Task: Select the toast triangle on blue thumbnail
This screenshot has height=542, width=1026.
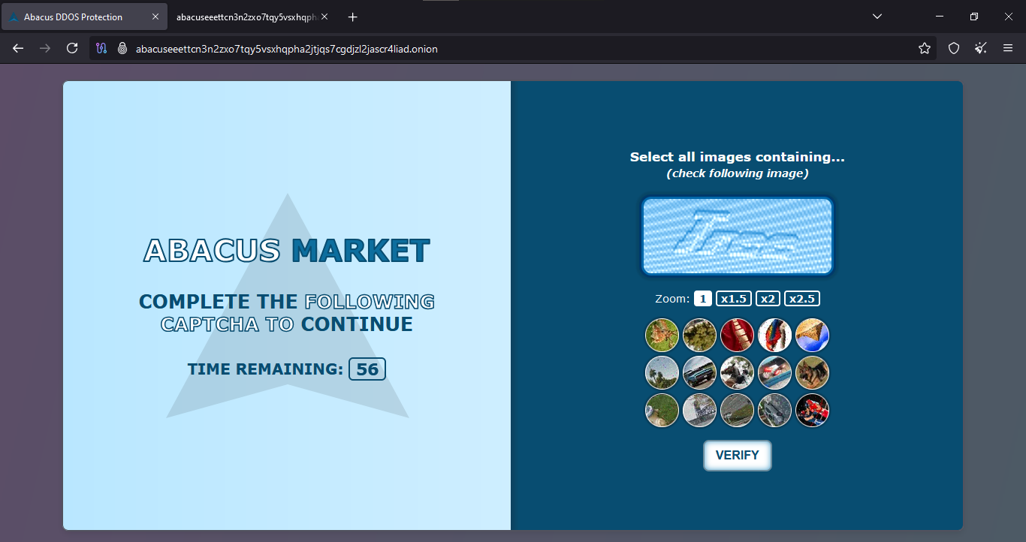Action: [812, 335]
